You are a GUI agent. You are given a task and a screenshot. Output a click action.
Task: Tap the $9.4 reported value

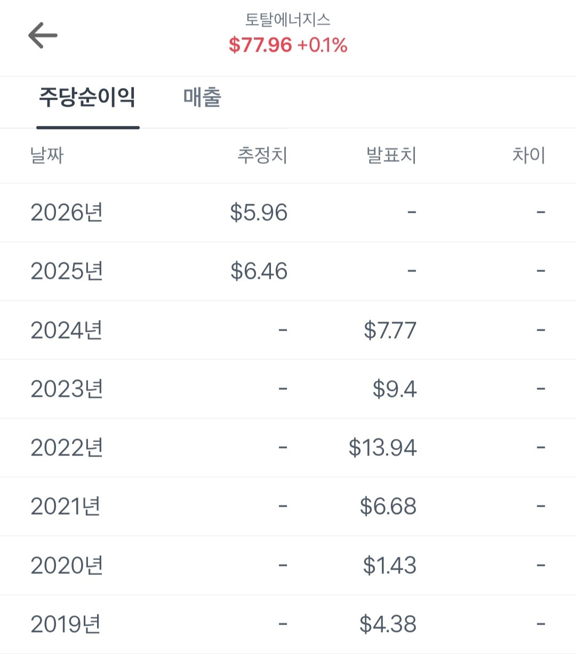pyautogui.click(x=395, y=389)
